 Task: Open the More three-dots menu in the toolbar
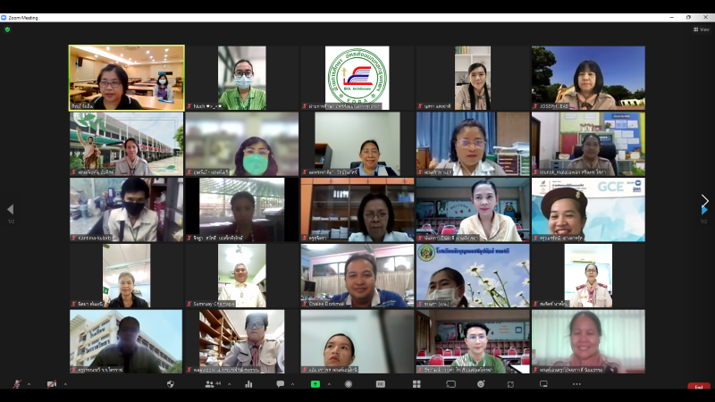pyautogui.click(x=576, y=384)
